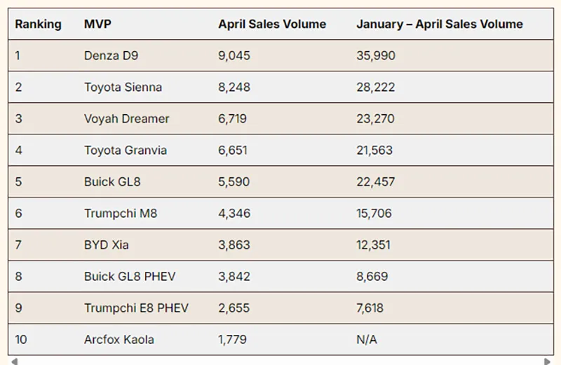Image resolution: width=561 pixels, height=365 pixels.
Task: Select the Trumpchi E8 PHEV cell
Action: [x=136, y=308]
